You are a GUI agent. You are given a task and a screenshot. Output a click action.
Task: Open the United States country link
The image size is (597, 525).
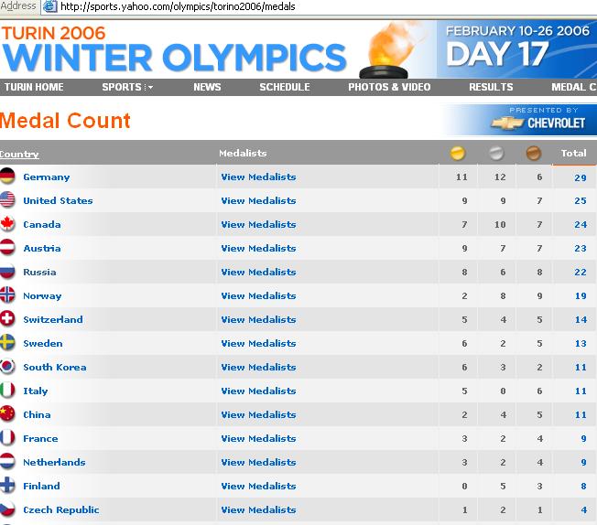click(58, 201)
